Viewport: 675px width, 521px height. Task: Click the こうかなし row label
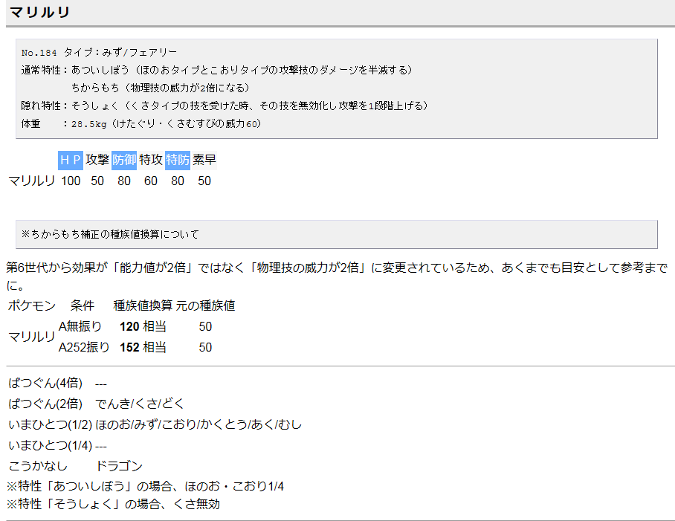coord(38,466)
